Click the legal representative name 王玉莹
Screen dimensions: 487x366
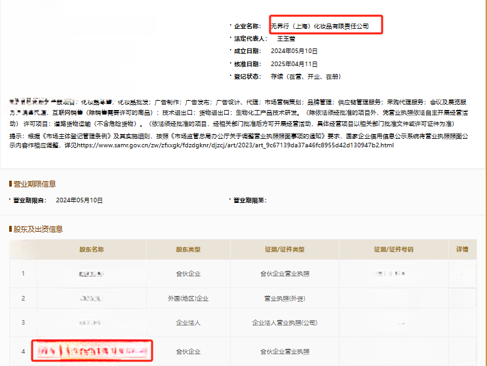286,39
